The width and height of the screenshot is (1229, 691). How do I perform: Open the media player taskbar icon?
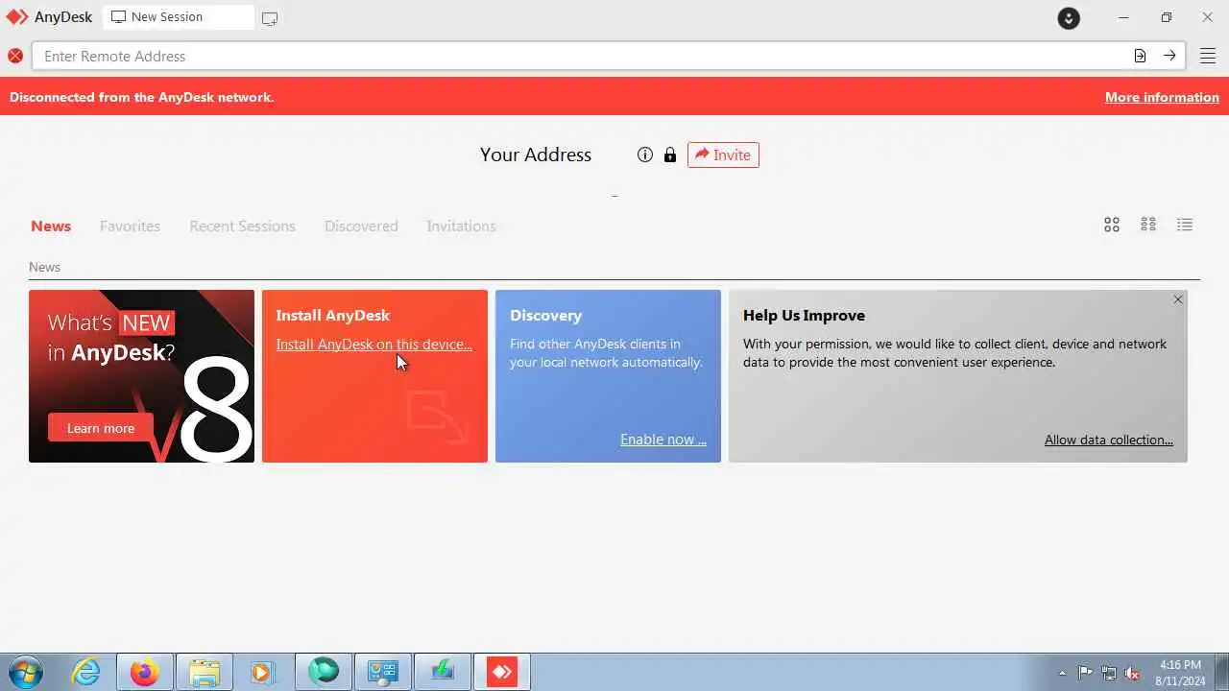tap(262, 672)
